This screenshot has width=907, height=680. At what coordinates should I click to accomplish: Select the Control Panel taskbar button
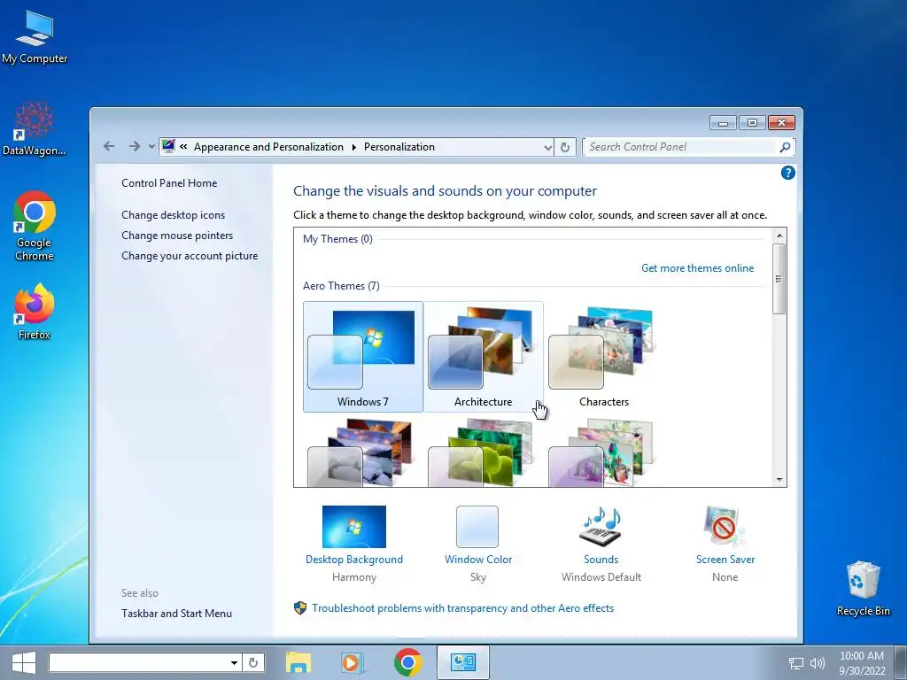point(462,662)
